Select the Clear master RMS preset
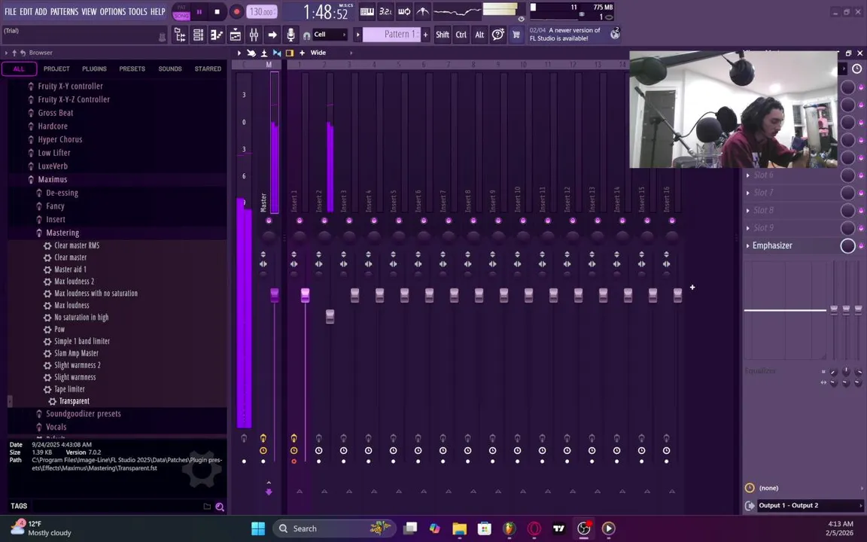This screenshot has width=867, height=542. (77, 245)
